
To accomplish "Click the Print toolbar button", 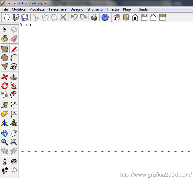I will (x=94, y=17).
